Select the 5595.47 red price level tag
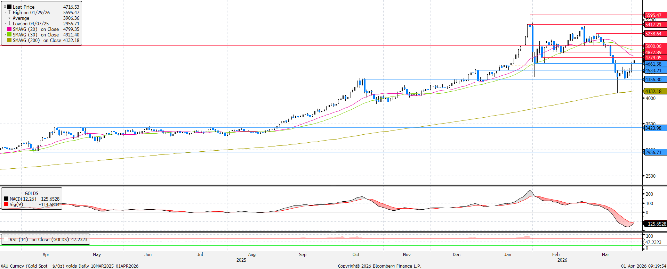This screenshot has height=269, width=667. coord(654,15)
